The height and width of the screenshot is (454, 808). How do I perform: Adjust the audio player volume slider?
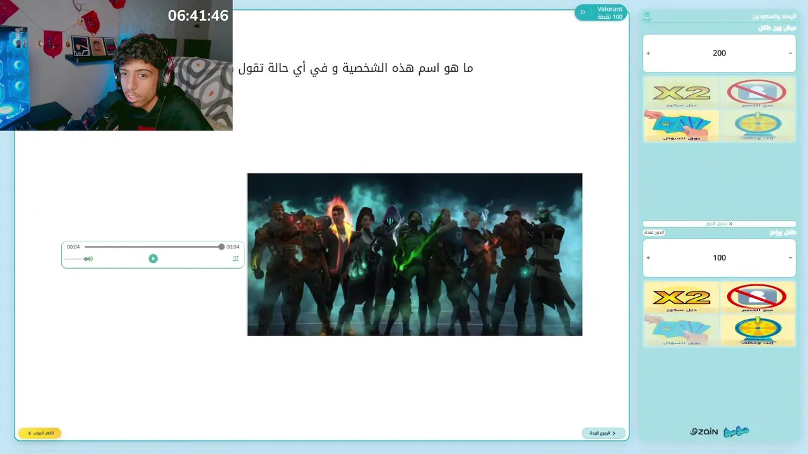pos(75,259)
